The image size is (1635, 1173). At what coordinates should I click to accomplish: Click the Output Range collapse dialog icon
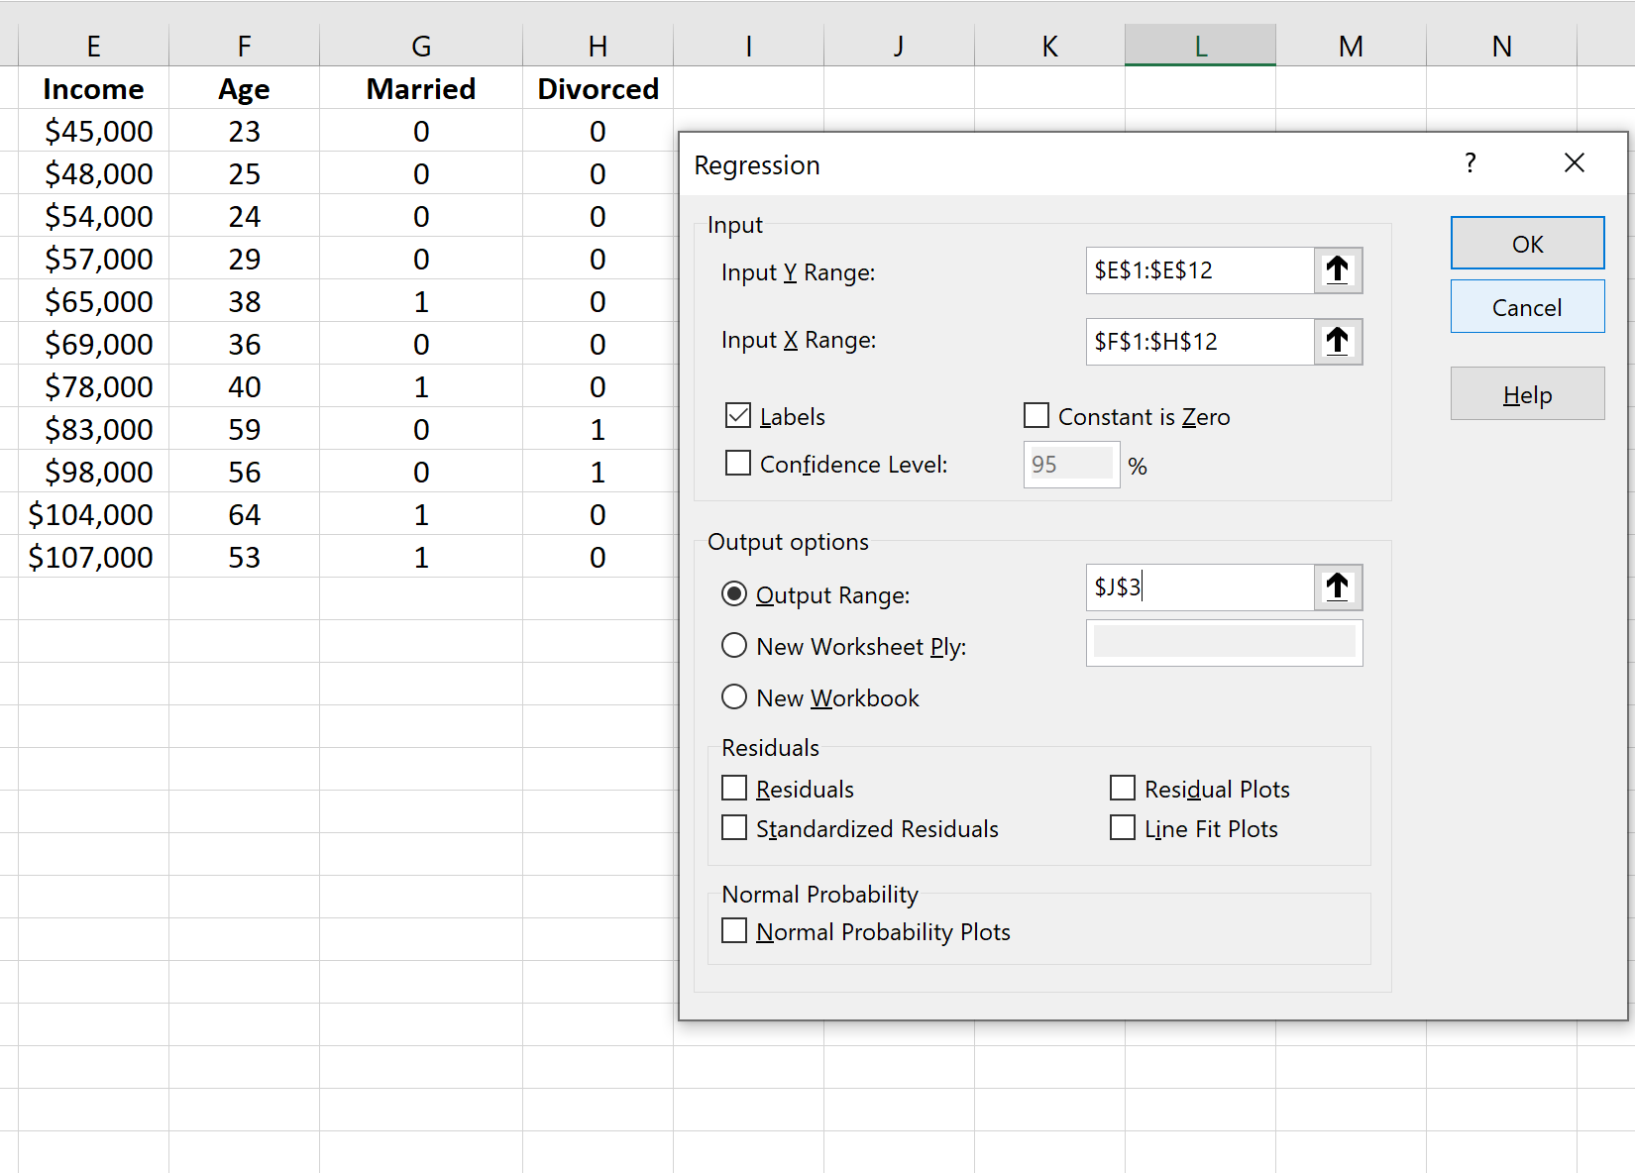[1338, 586]
